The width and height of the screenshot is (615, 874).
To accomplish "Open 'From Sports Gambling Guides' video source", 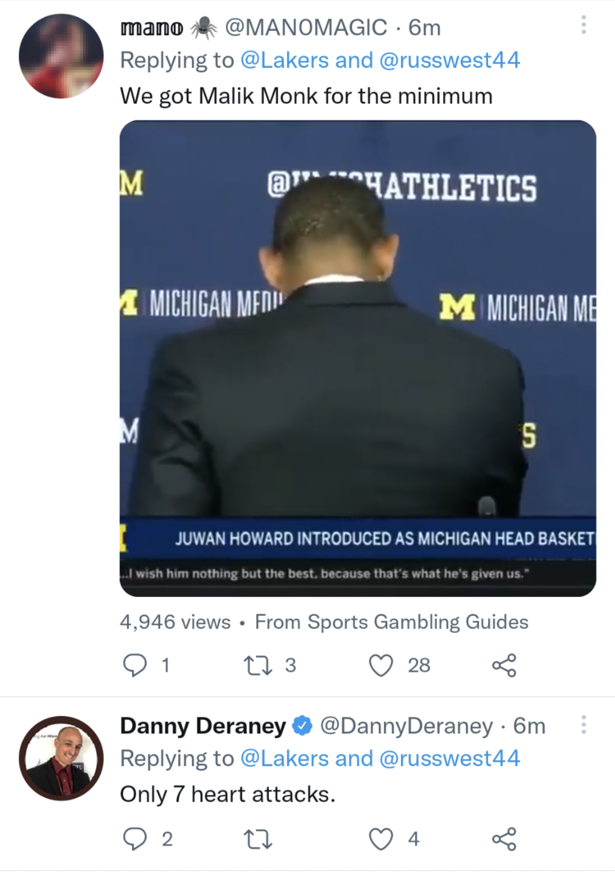I will click(x=391, y=622).
